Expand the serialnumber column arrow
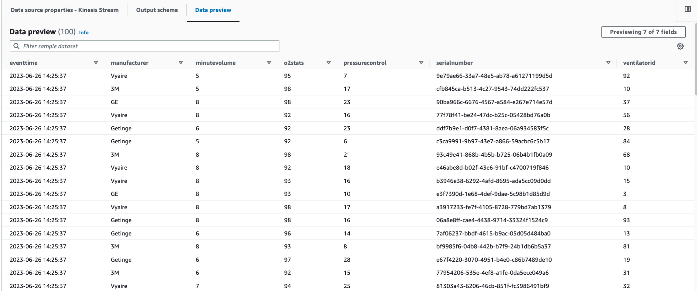Image resolution: width=697 pixels, height=291 pixels. coord(608,63)
